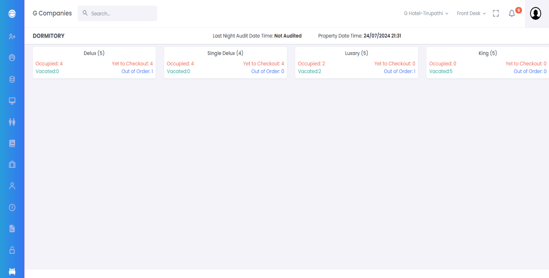Click the photo album sidebar icon
The width and height of the screenshot is (549, 278).
tap(12, 143)
